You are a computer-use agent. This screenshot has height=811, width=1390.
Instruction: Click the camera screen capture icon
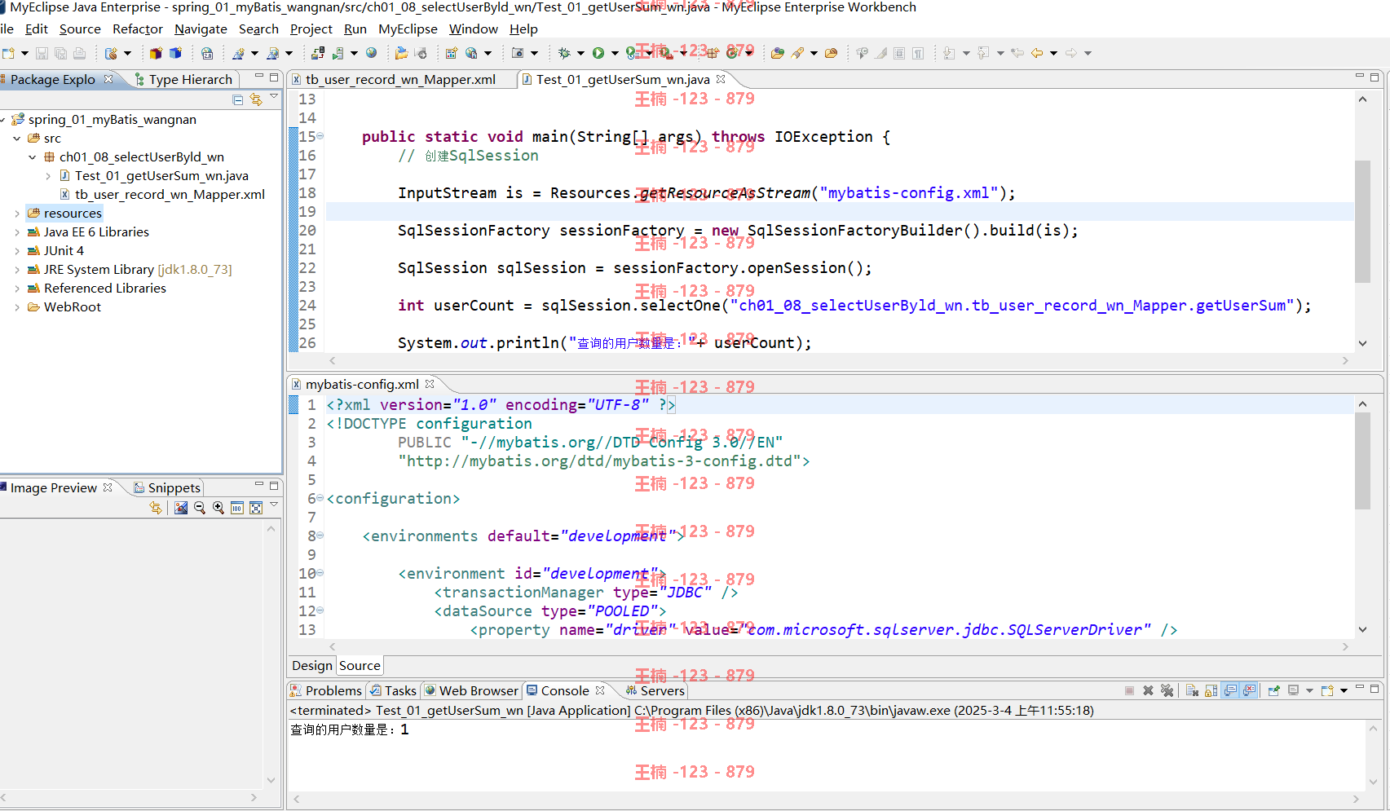(518, 53)
